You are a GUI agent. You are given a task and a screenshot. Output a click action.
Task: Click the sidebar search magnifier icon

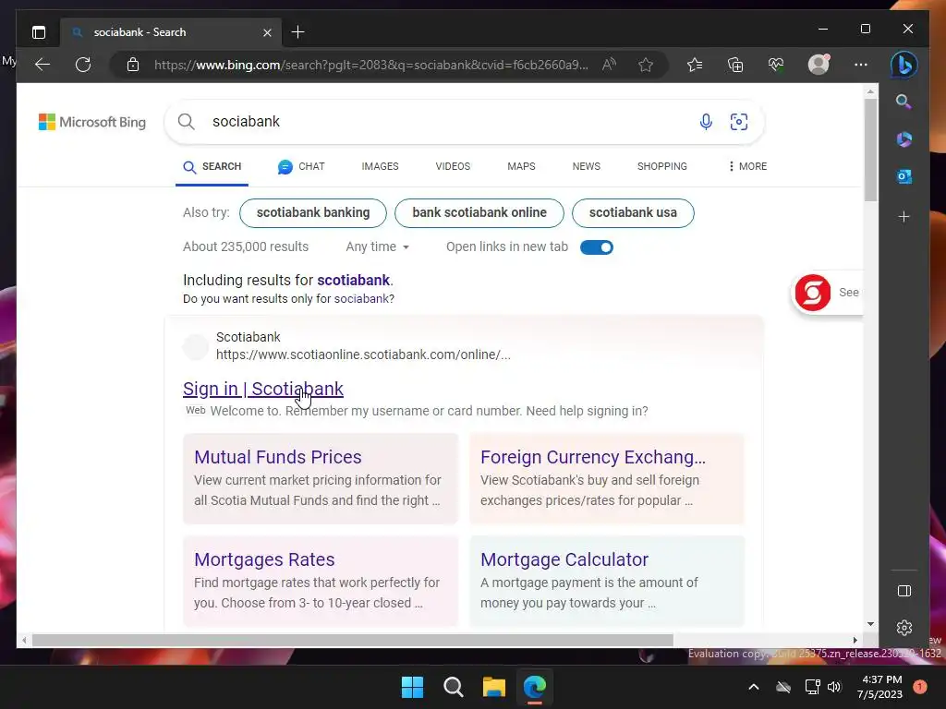pyautogui.click(x=904, y=102)
